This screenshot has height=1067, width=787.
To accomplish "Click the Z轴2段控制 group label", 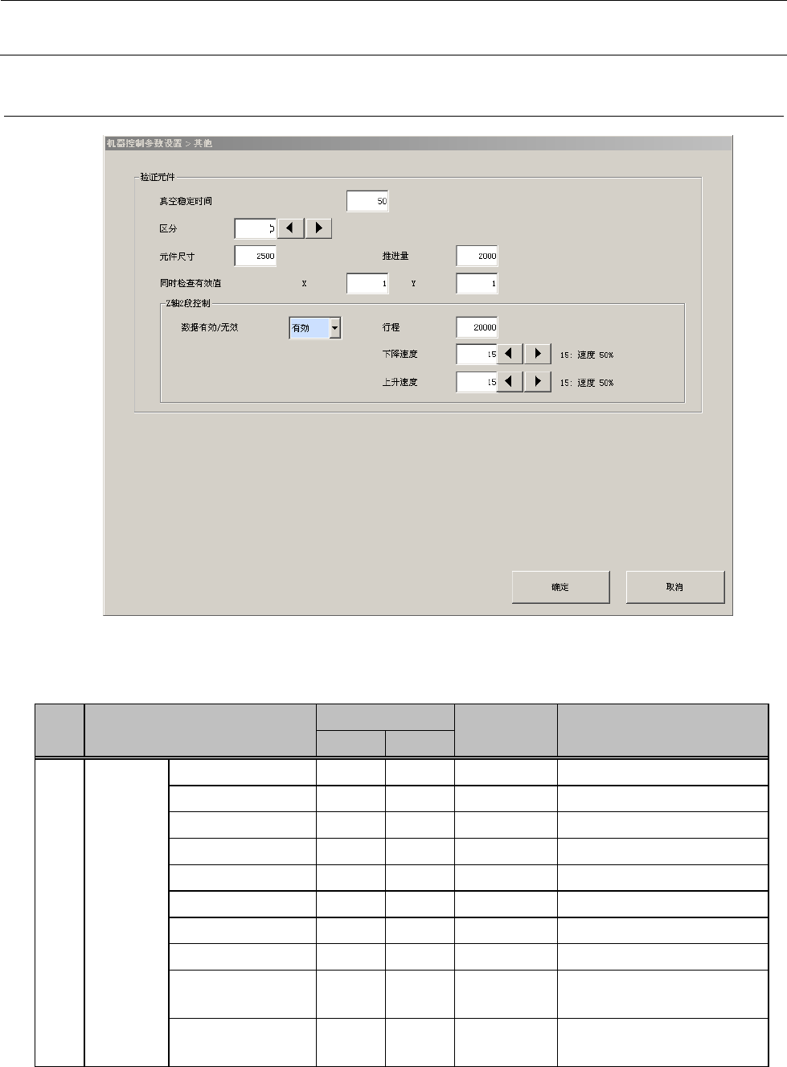I will (187, 303).
